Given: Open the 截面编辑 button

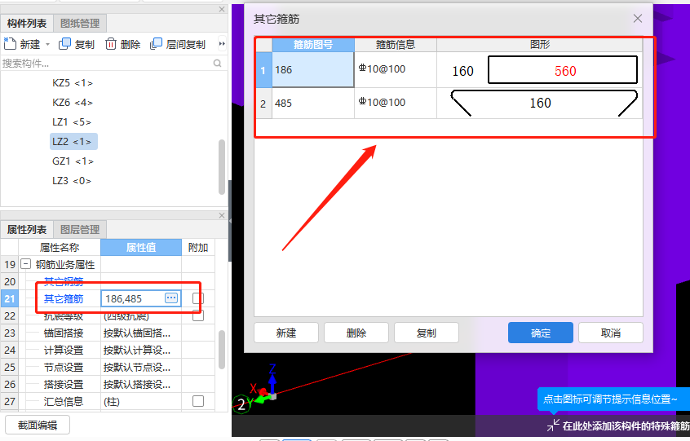Looking at the screenshot, I should click(38, 426).
